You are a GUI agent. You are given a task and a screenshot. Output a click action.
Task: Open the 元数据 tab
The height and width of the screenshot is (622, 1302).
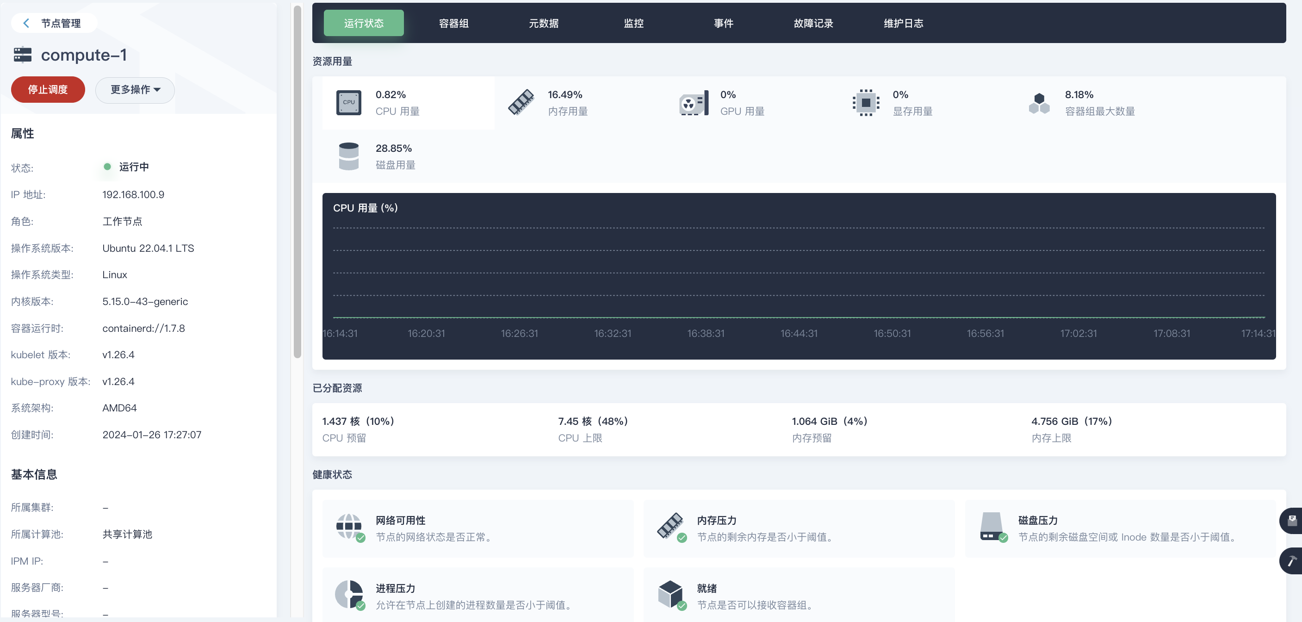pos(544,23)
